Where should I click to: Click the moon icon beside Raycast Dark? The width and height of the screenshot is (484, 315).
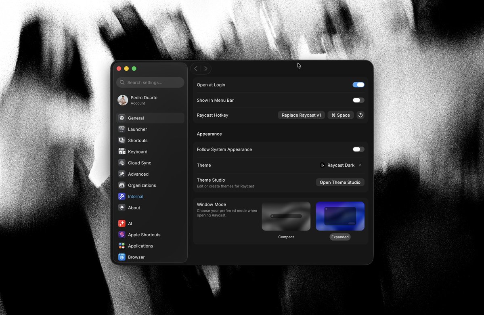(322, 165)
